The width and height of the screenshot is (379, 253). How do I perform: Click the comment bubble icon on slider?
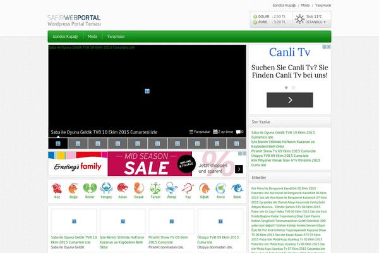(238, 132)
